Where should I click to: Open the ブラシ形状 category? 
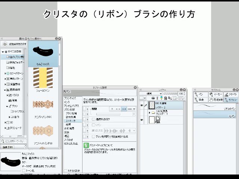click(69, 110)
